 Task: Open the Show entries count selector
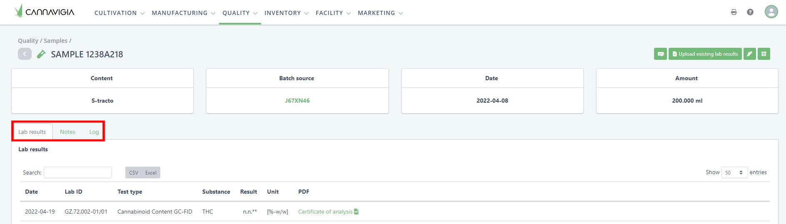coord(734,172)
